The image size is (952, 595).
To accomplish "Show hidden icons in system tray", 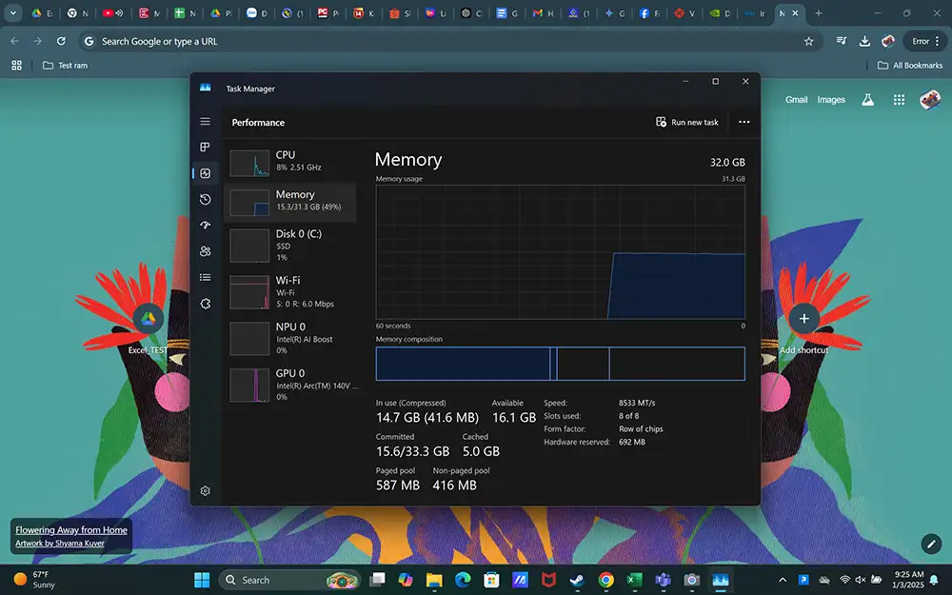I will pyautogui.click(x=783, y=580).
